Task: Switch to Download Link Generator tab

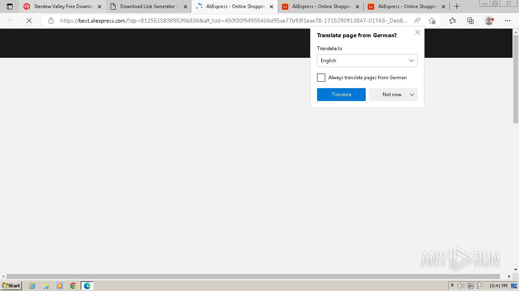Action: [x=148, y=6]
